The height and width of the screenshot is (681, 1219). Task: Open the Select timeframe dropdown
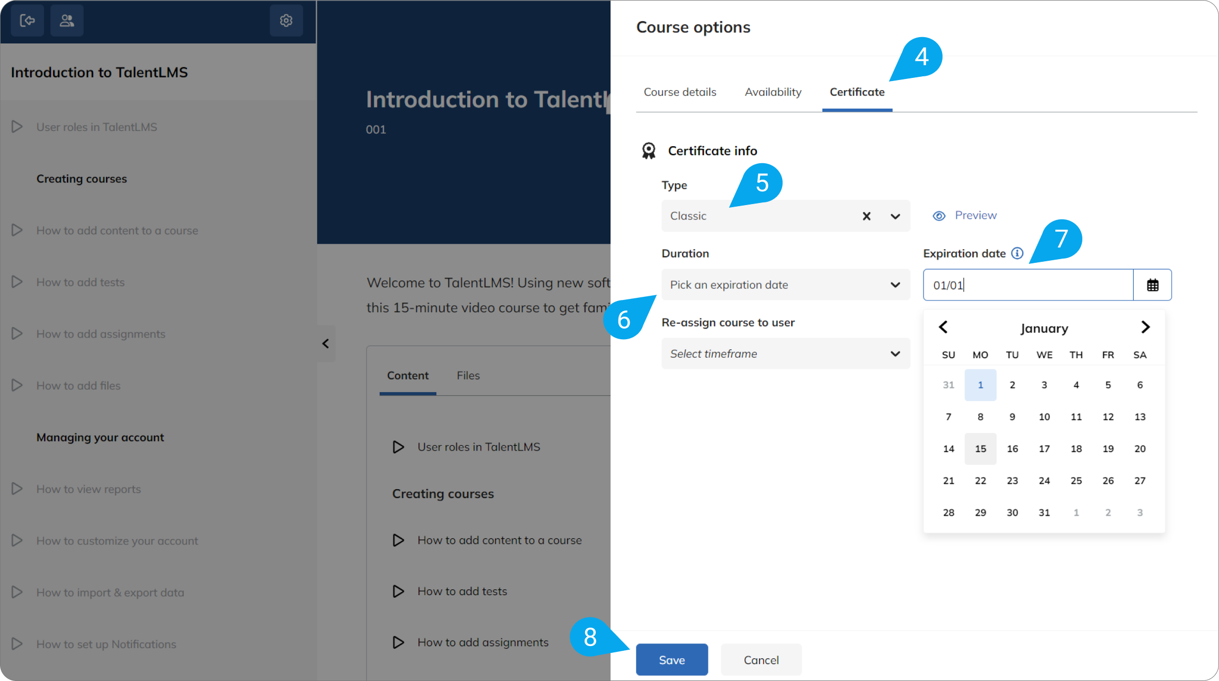[786, 353]
